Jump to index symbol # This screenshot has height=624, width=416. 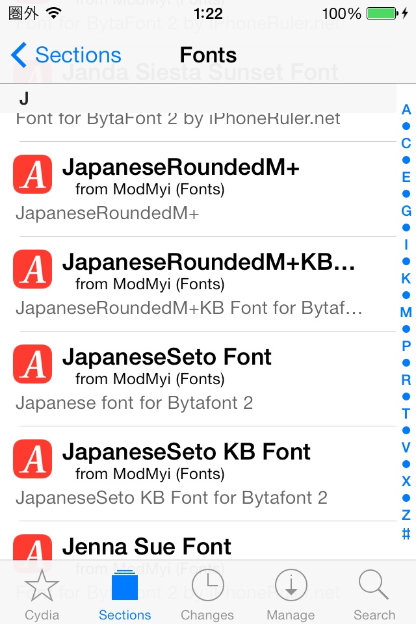406,533
